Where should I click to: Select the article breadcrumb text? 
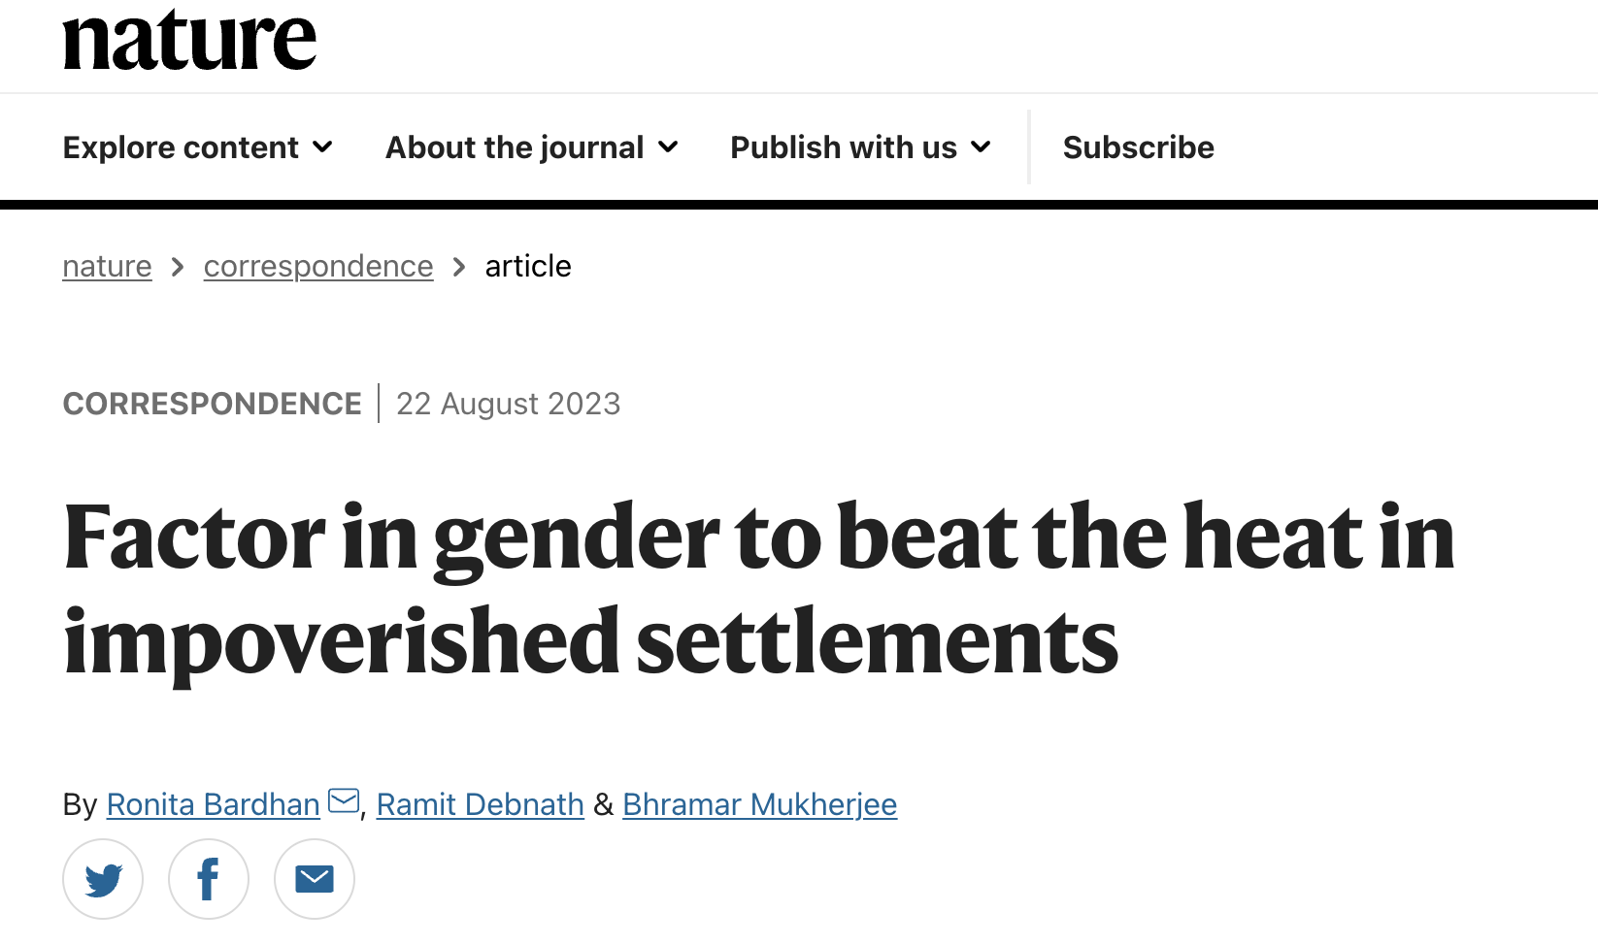(528, 266)
